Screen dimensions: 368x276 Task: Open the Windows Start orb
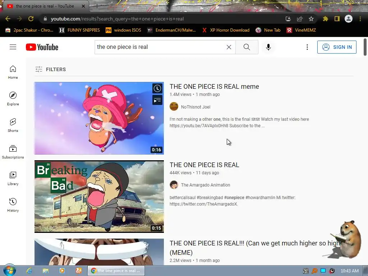point(9,270)
